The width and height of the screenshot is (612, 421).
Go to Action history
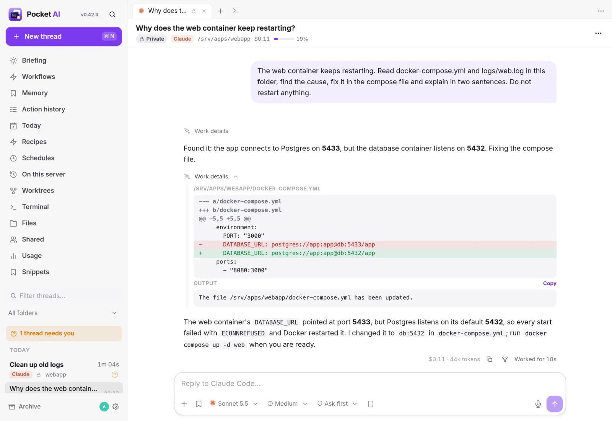tap(64, 109)
